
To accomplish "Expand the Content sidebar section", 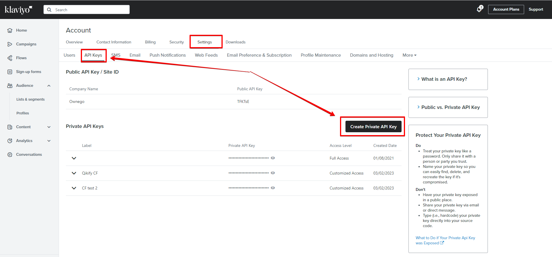I will (x=49, y=127).
